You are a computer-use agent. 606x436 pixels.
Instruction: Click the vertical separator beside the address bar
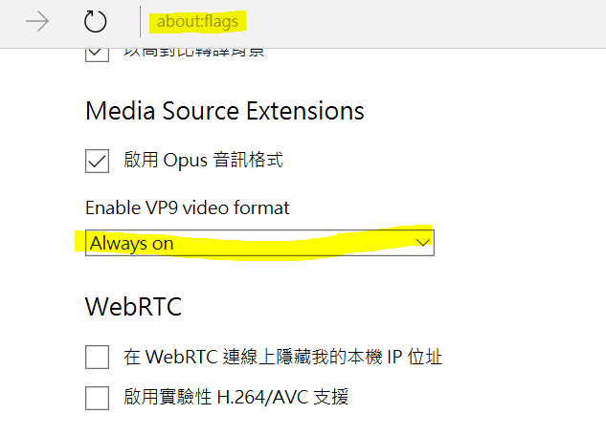tap(141, 22)
